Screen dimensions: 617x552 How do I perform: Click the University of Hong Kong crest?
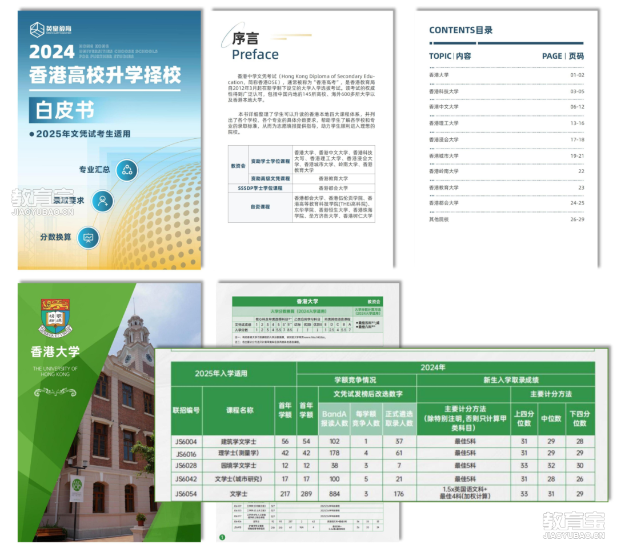click(x=55, y=317)
